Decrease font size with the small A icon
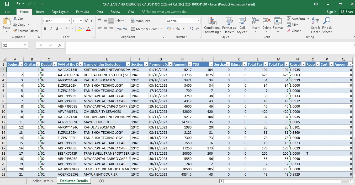Image resolution: width=355 pixels, height=185 pixels. 92,21
